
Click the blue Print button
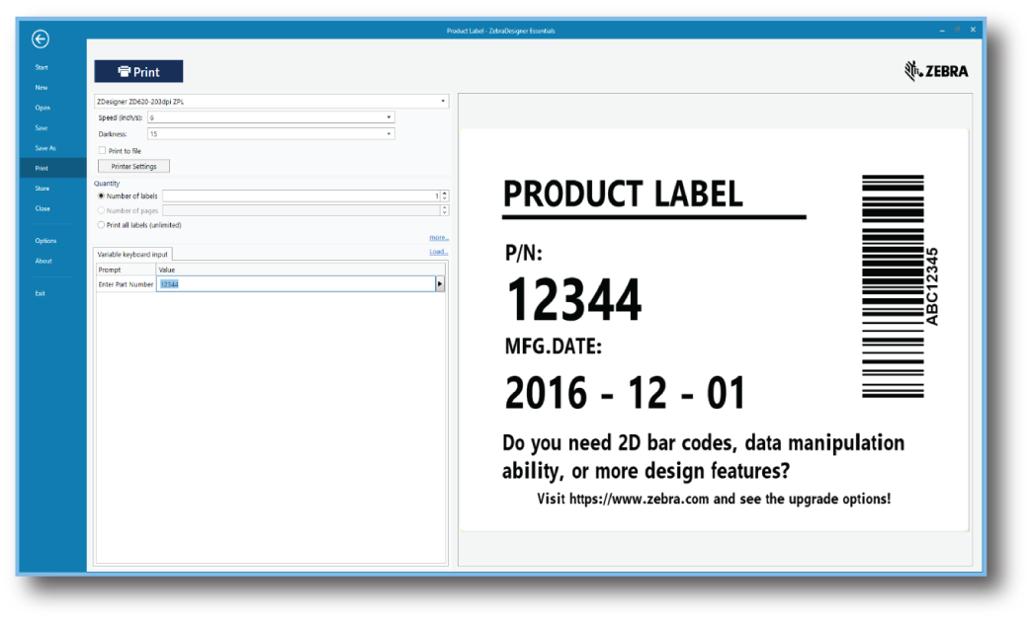click(138, 71)
